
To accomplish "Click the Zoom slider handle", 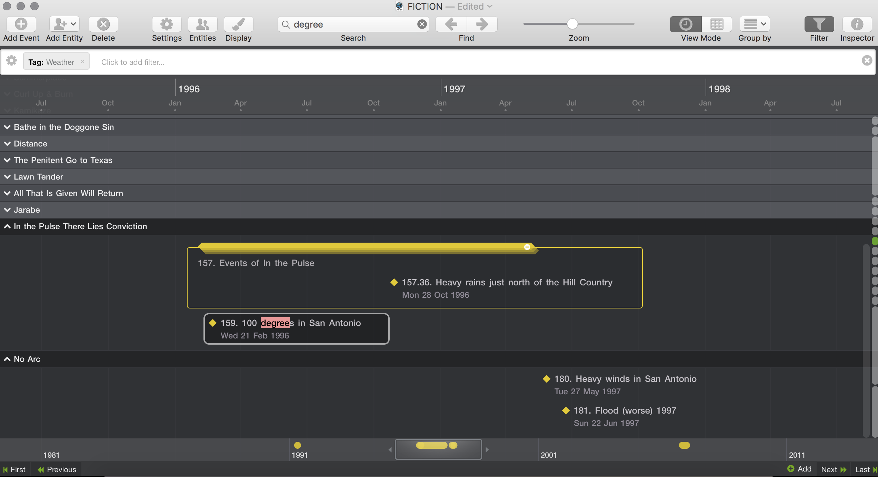I will pos(572,24).
